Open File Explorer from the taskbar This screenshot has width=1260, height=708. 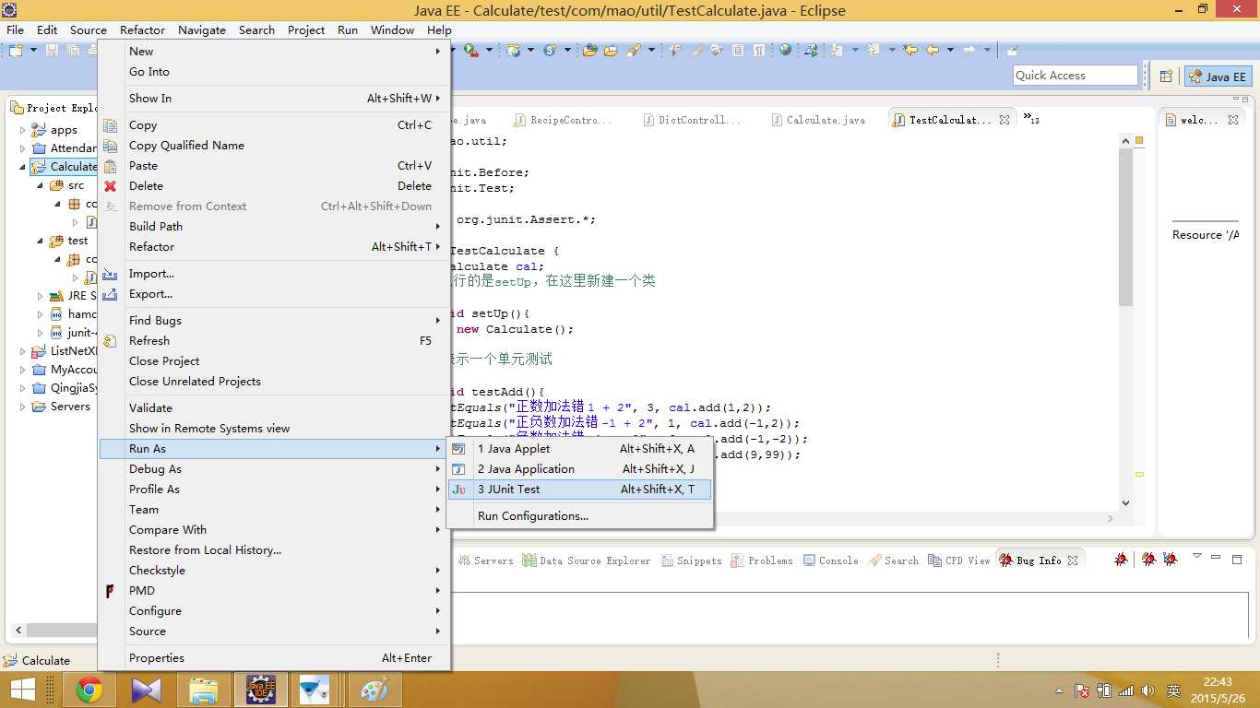(204, 690)
